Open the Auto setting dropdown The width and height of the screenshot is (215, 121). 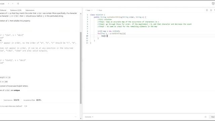click(x=99, y=10)
